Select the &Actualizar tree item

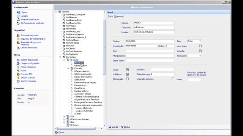79,63
